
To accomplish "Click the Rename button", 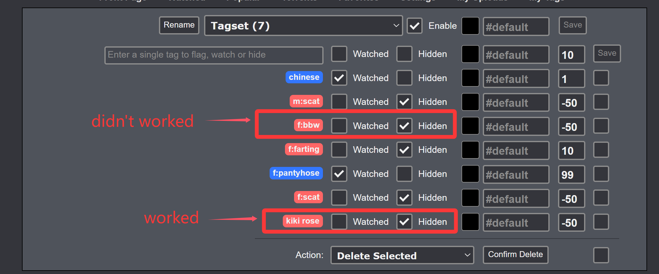I will 179,25.
